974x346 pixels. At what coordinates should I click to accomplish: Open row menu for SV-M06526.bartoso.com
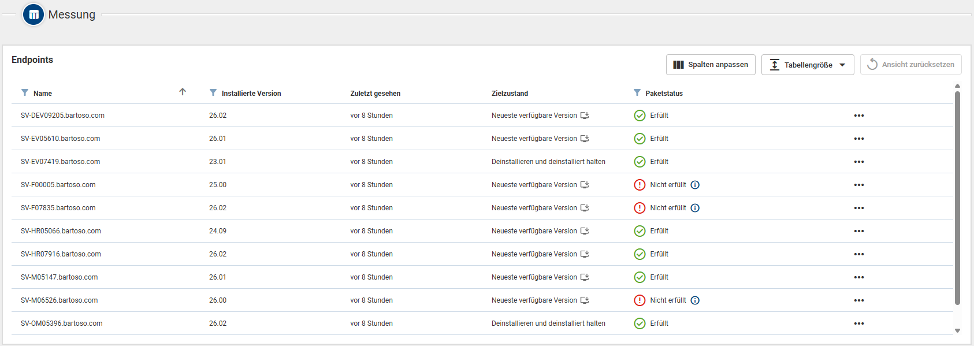(859, 300)
